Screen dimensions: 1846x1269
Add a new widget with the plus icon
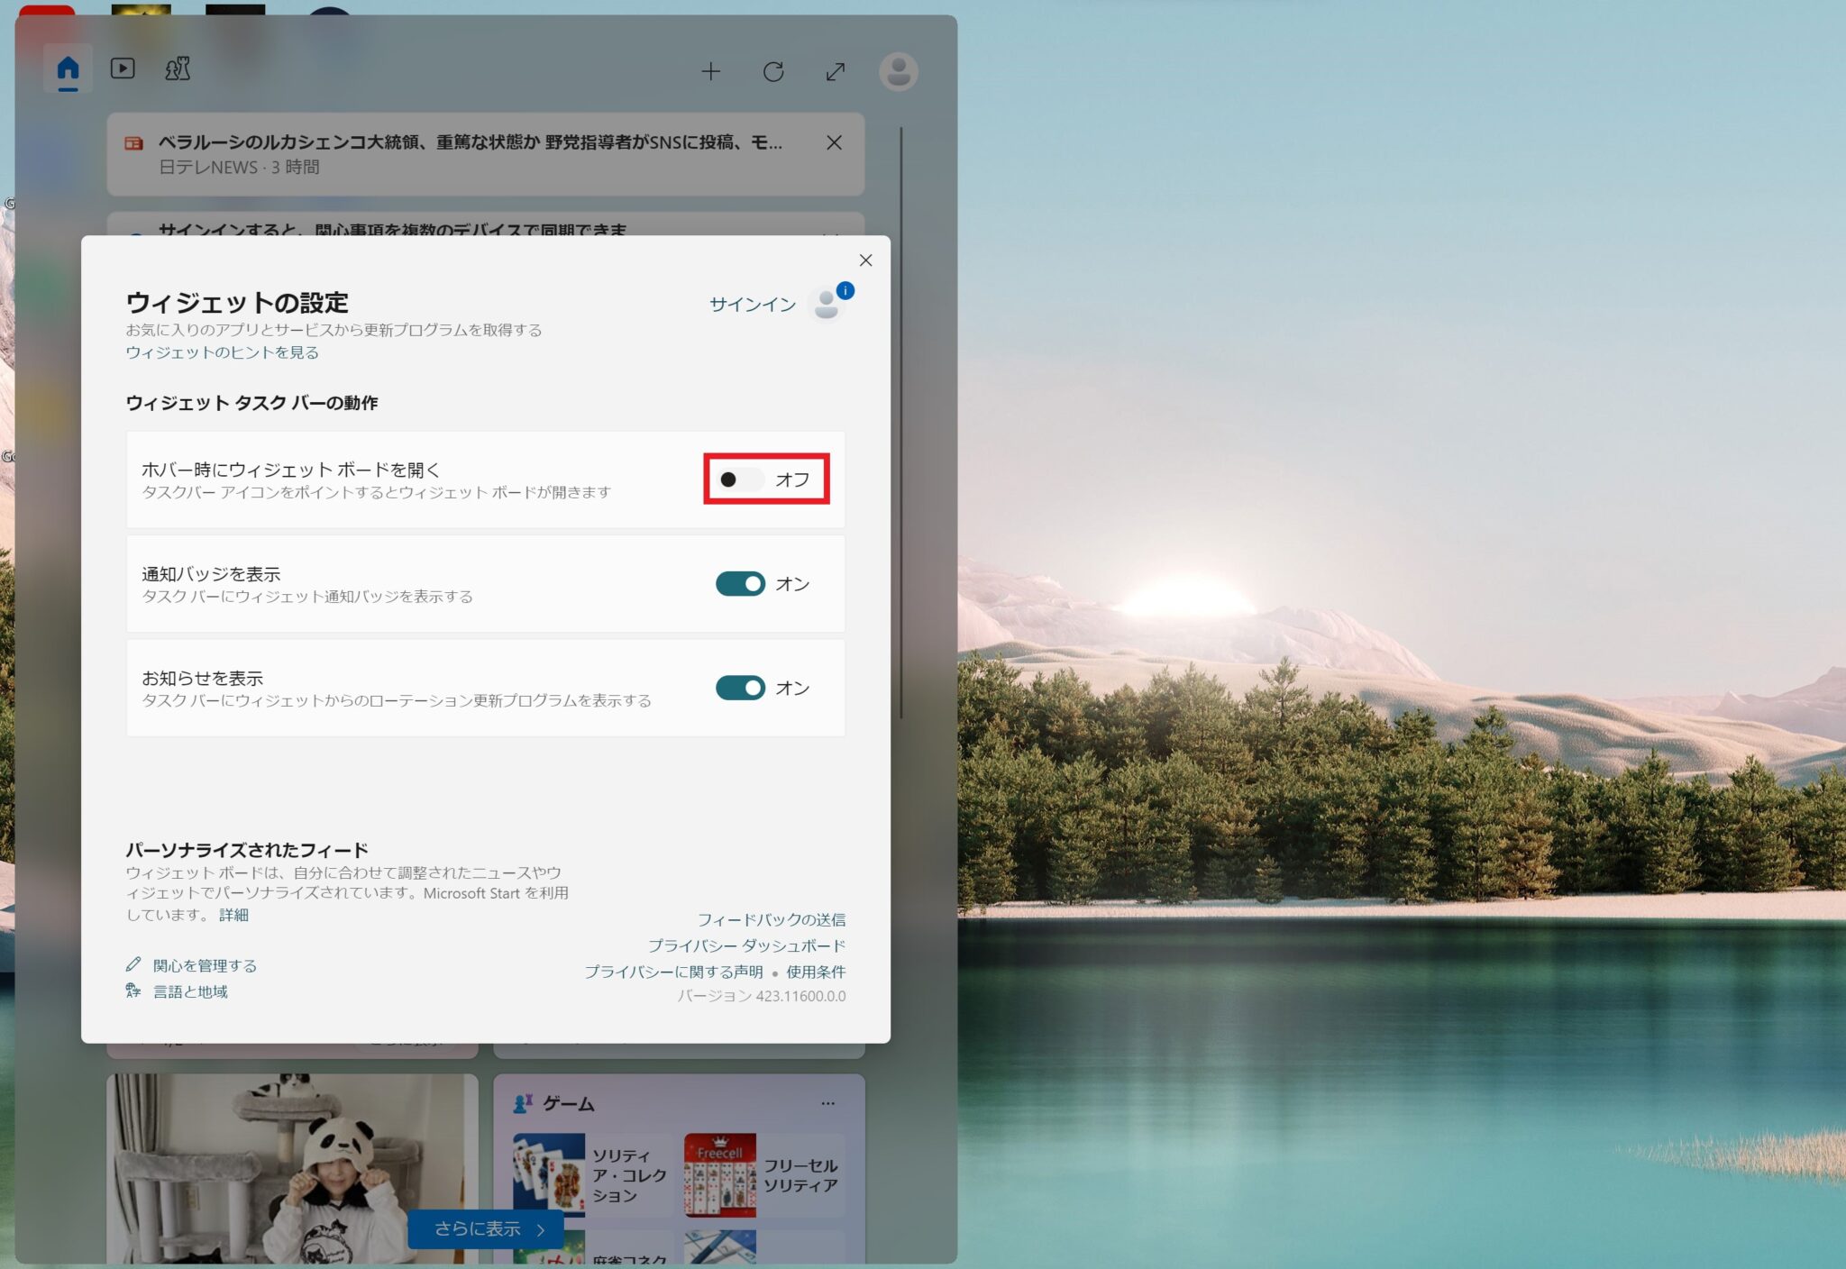pos(711,72)
